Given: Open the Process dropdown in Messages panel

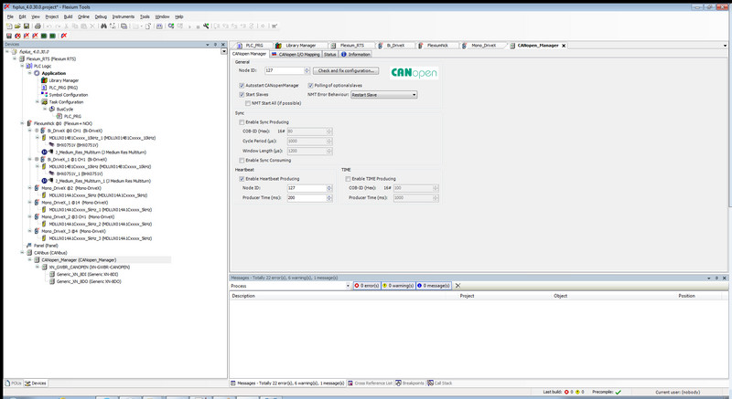Looking at the screenshot, I should pos(347,286).
